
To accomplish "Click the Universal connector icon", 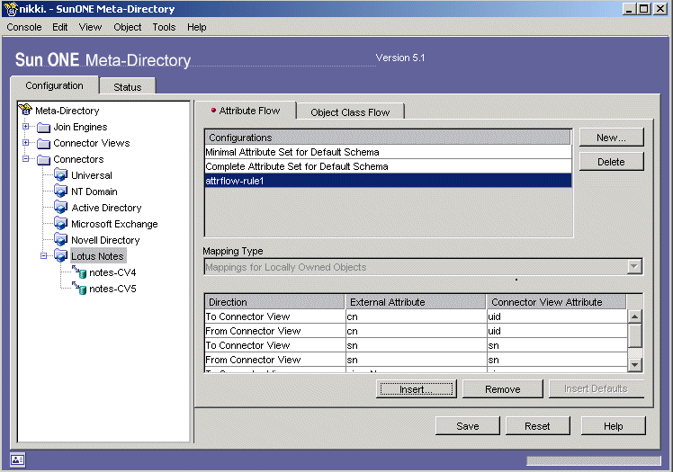I will pos(61,175).
